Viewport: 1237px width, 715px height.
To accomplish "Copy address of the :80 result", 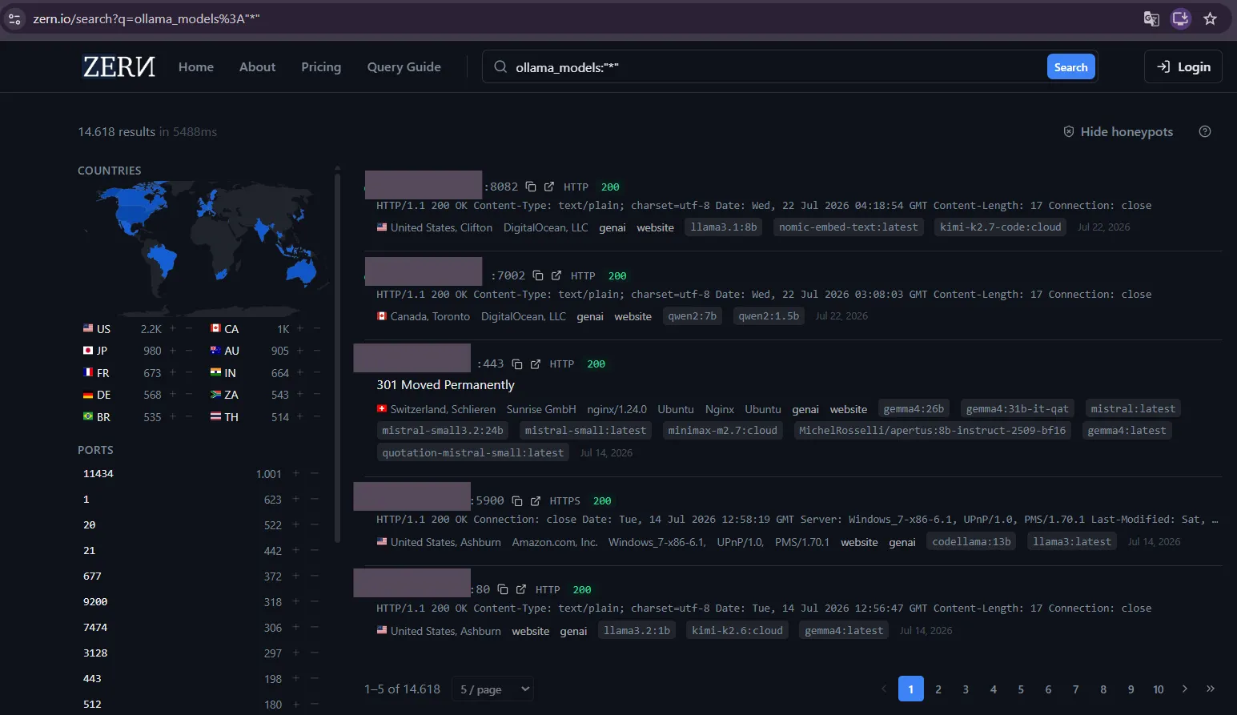I will [x=503, y=589].
